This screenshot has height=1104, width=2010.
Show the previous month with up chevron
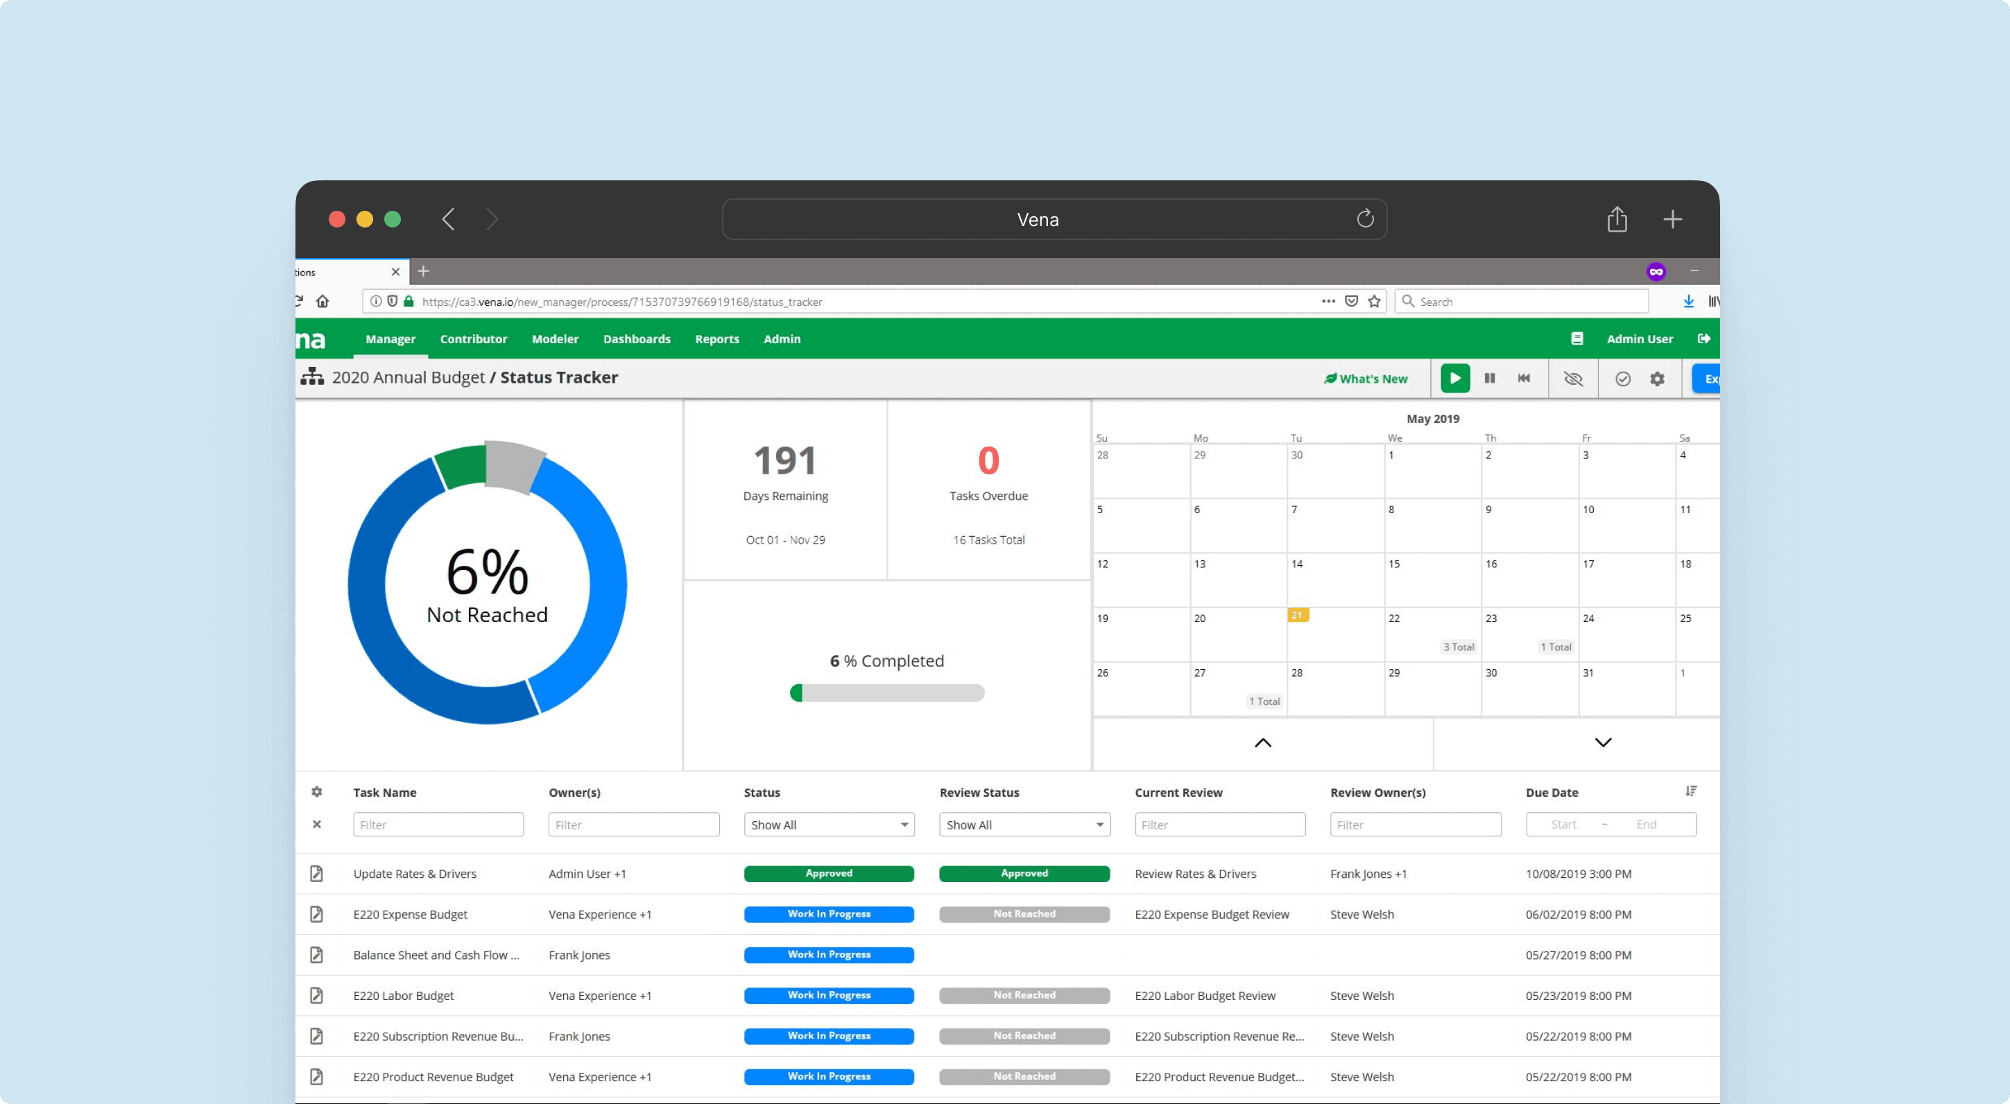[1262, 743]
